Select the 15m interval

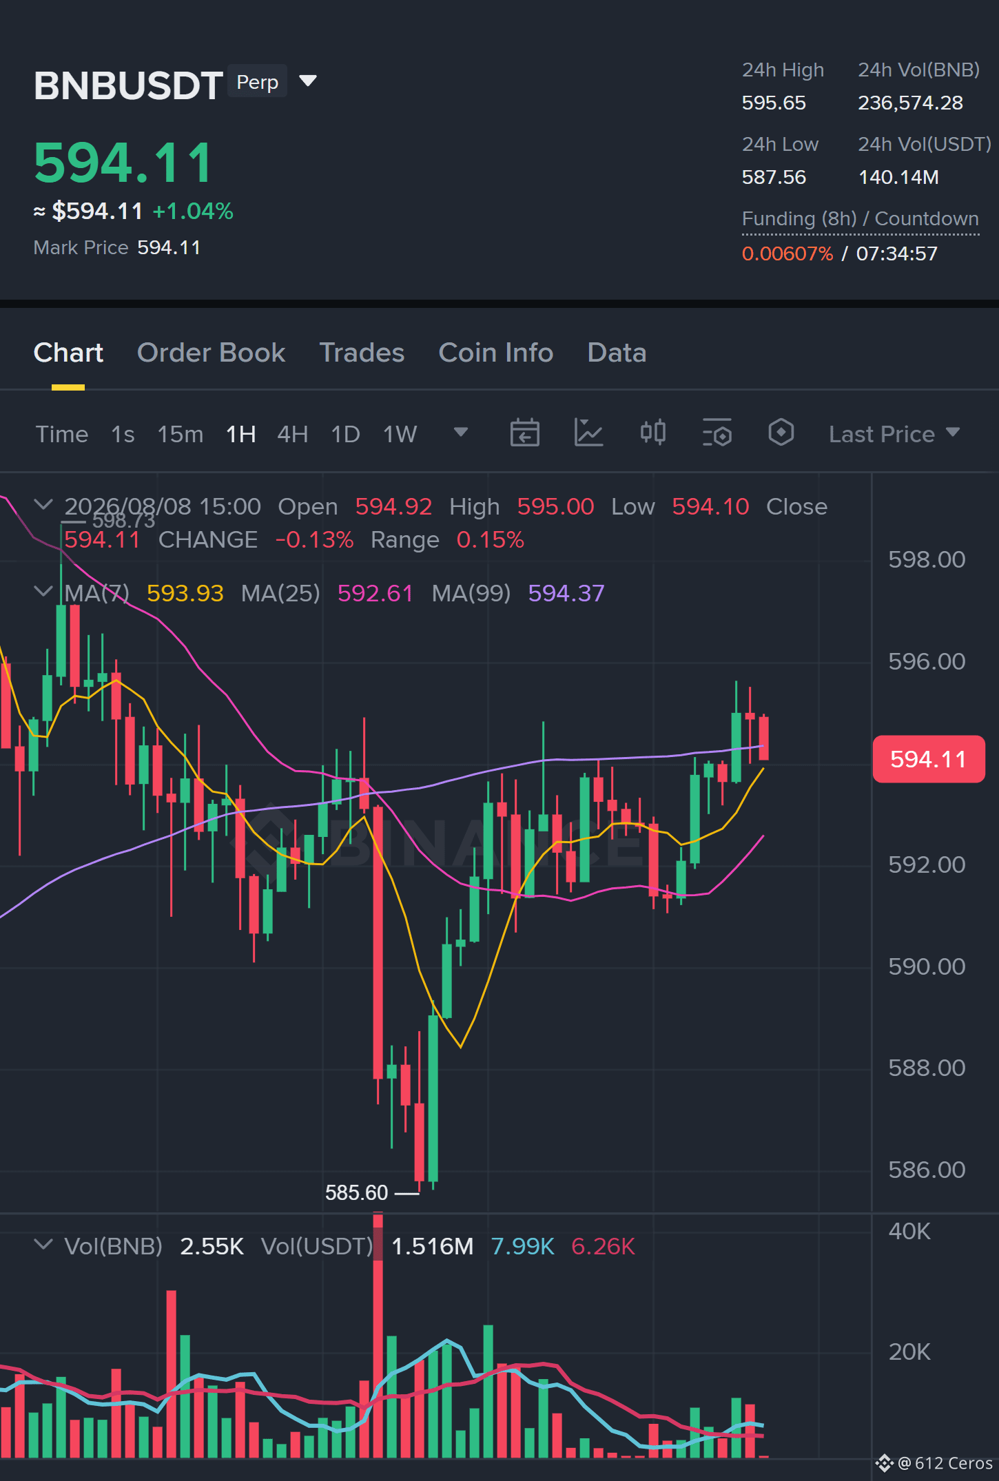point(180,434)
